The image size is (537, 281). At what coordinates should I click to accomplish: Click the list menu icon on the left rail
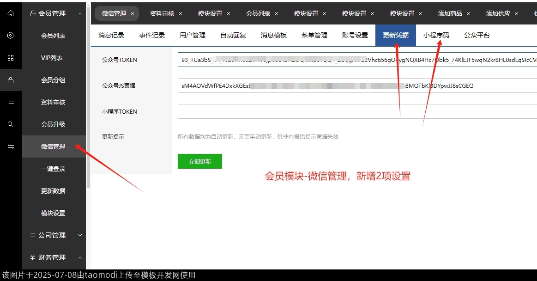(x=10, y=102)
